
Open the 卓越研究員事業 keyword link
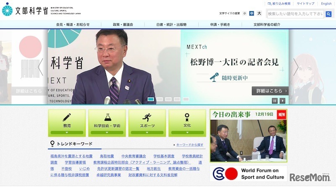tap(109, 175)
